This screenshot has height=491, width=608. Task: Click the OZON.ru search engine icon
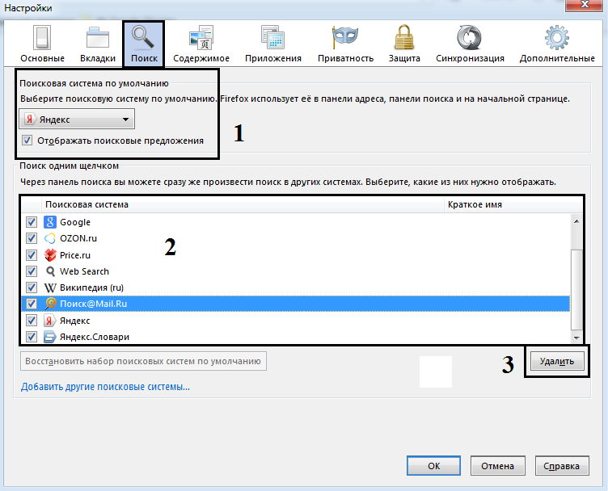click(49, 238)
